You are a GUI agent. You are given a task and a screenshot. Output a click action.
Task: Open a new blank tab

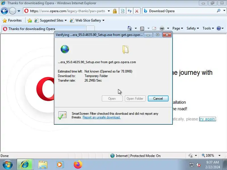tap(91, 29)
